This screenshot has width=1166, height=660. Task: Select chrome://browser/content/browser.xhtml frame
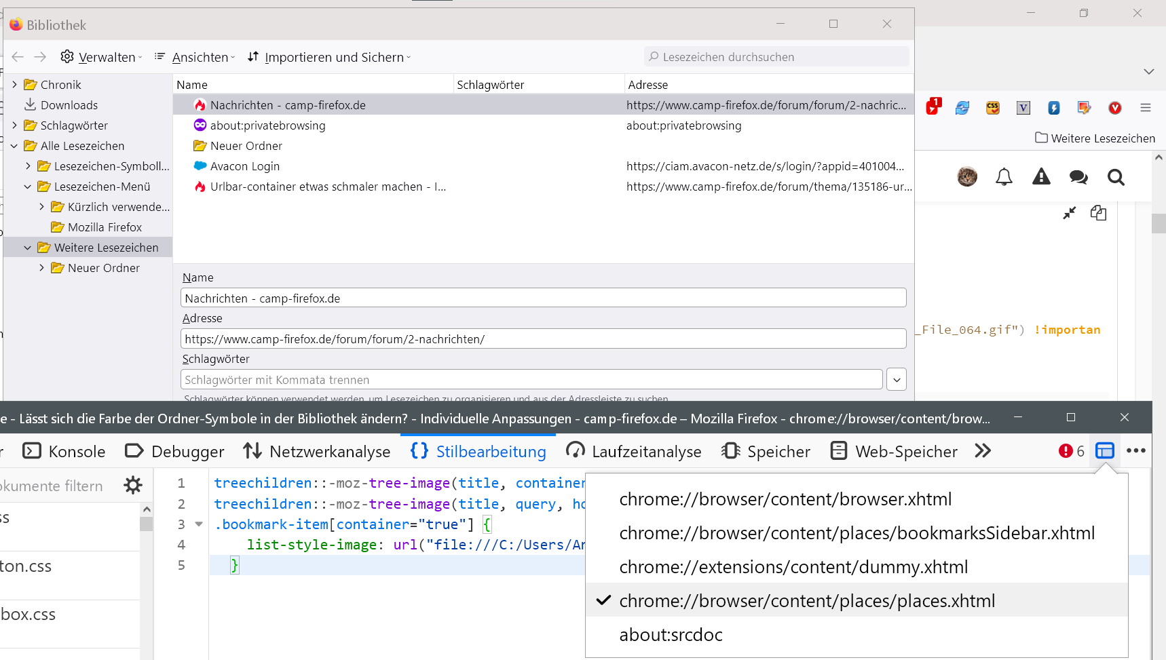tap(785, 499)
